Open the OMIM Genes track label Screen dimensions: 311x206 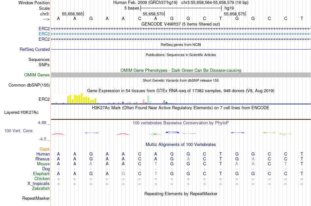37,75
